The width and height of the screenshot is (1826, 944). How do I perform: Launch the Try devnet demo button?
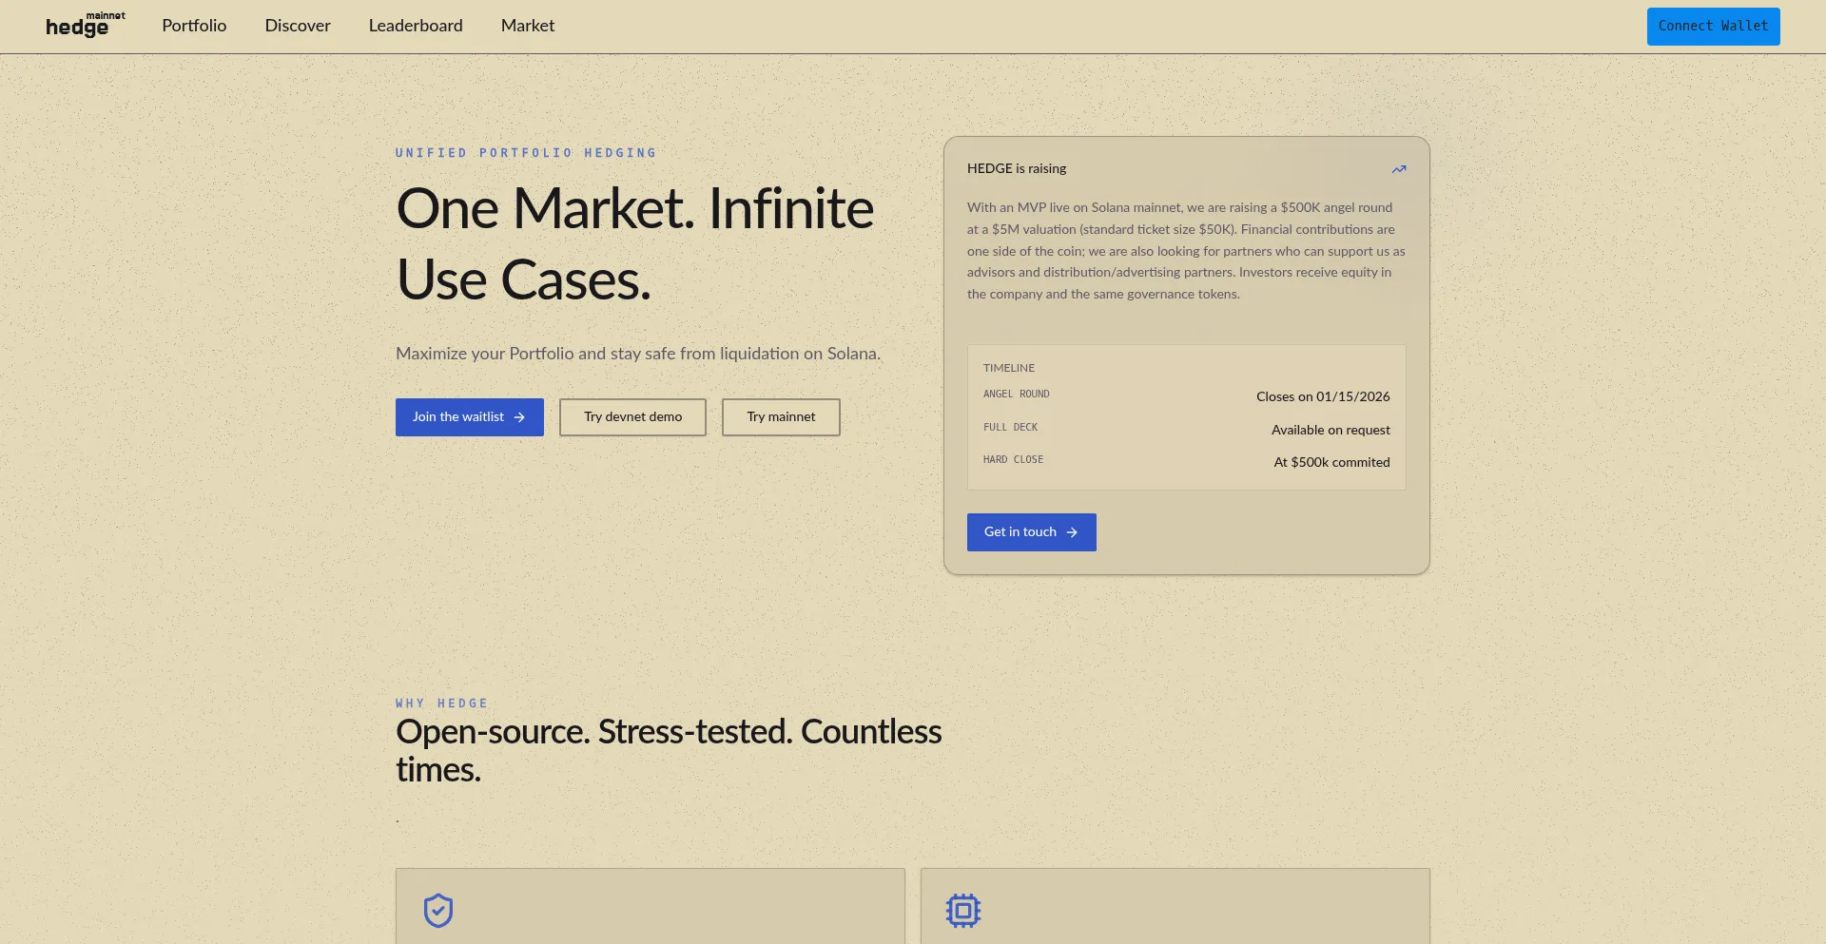[x=632, y=417]
